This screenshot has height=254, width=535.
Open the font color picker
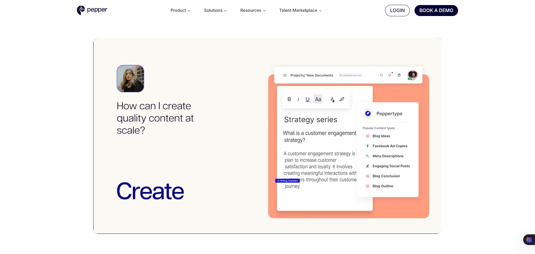pos(332,99)
